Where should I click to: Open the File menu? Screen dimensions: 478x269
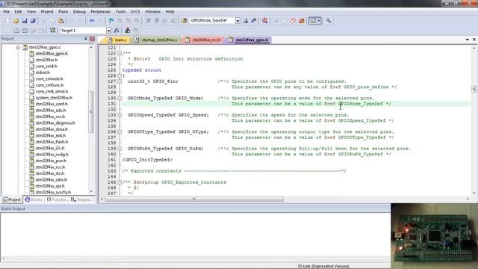(x=6, y=12)
